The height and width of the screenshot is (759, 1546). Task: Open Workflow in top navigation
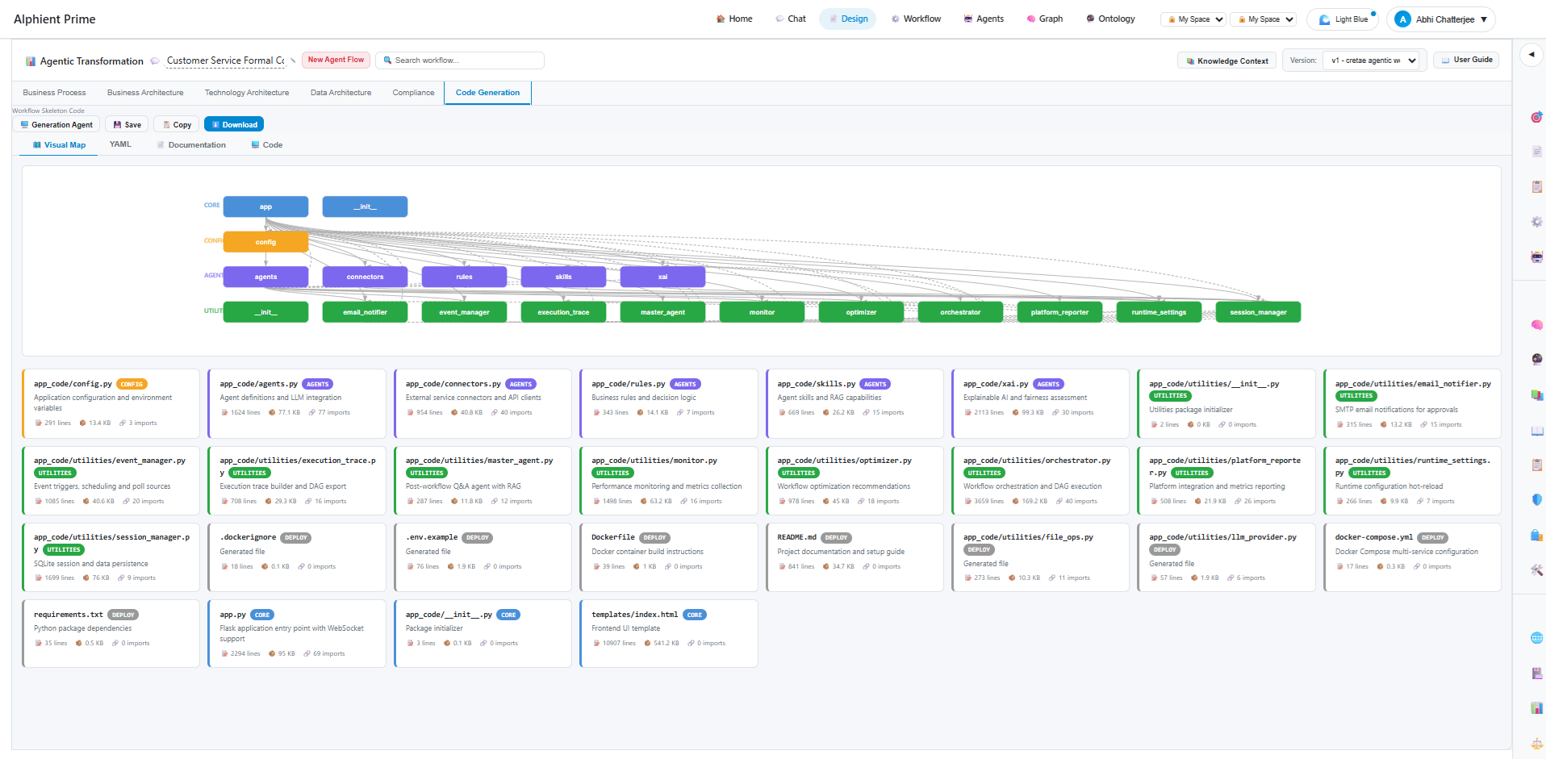tap(916, 19)
